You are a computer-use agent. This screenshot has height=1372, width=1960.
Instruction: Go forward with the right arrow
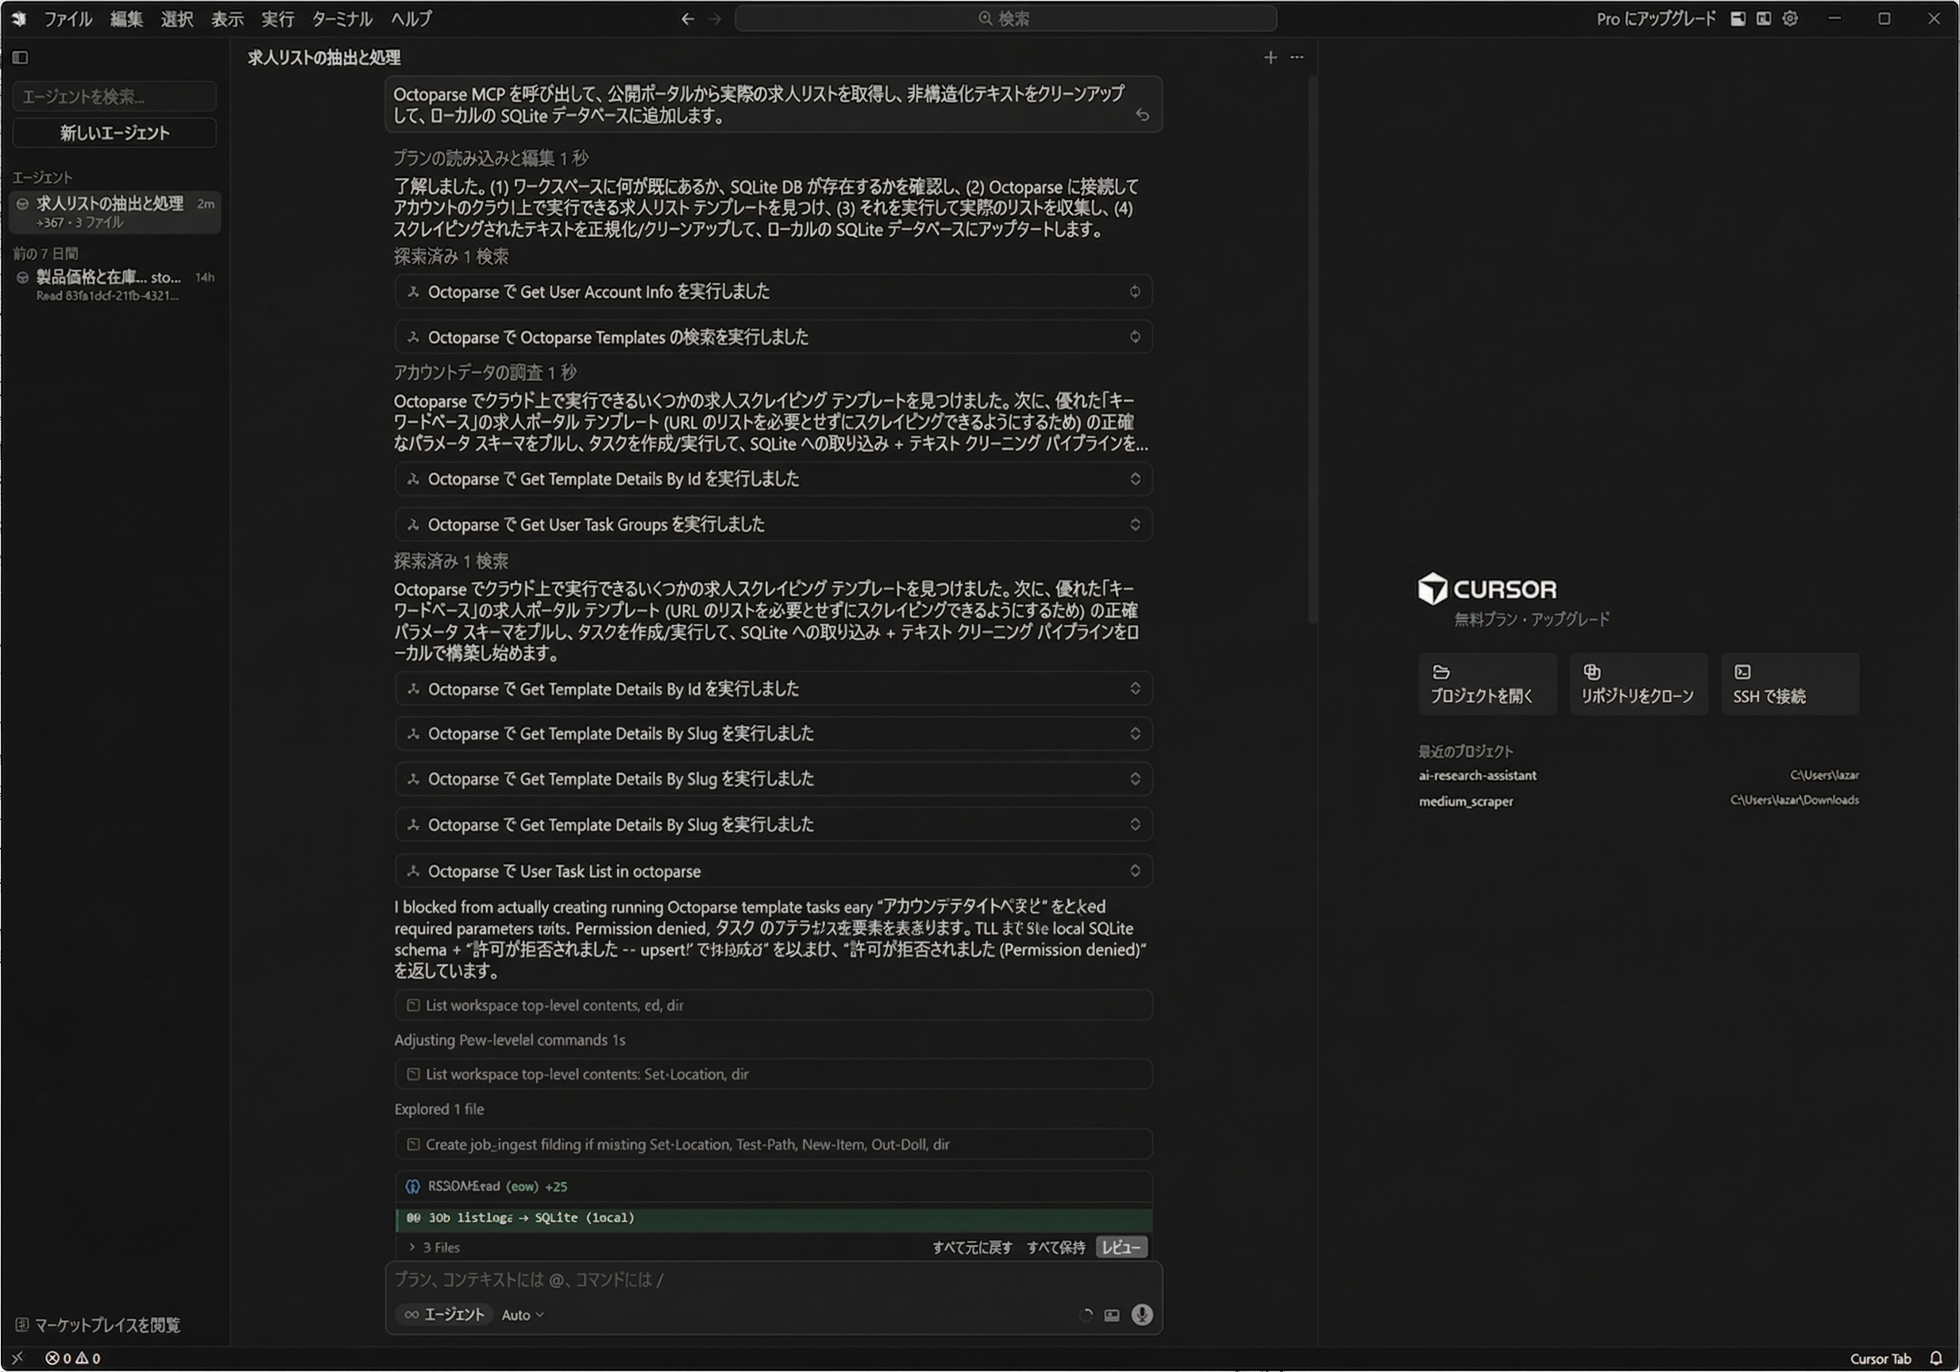[x=716, y=19]
